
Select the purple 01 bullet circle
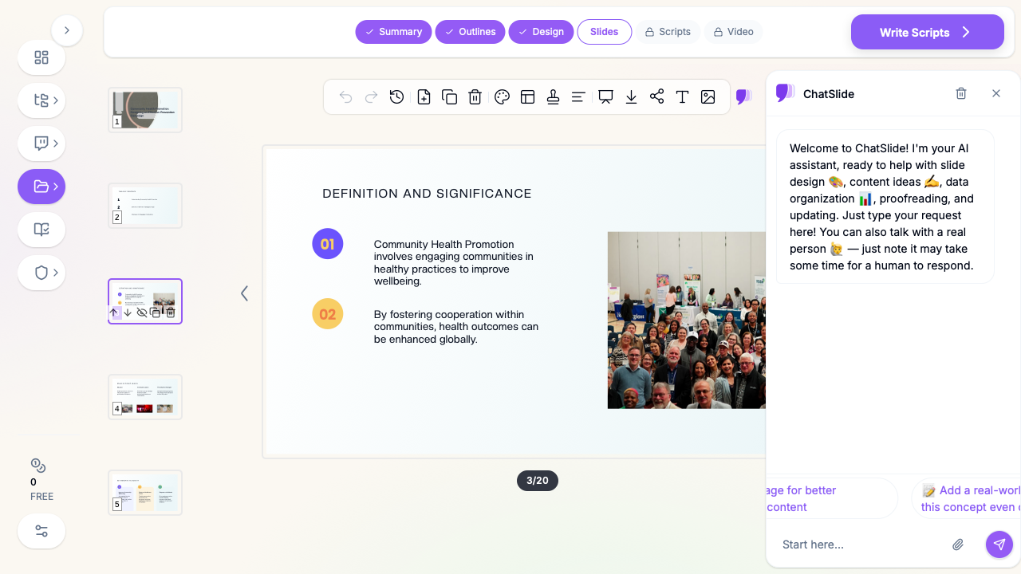[327, 244]
